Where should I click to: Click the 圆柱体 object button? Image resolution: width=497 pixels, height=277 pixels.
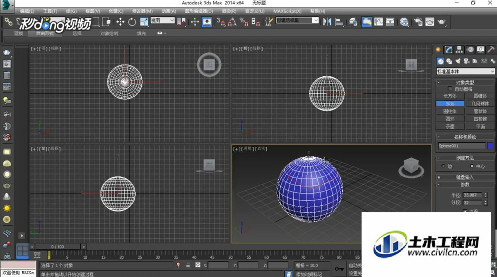pos(450,111)
